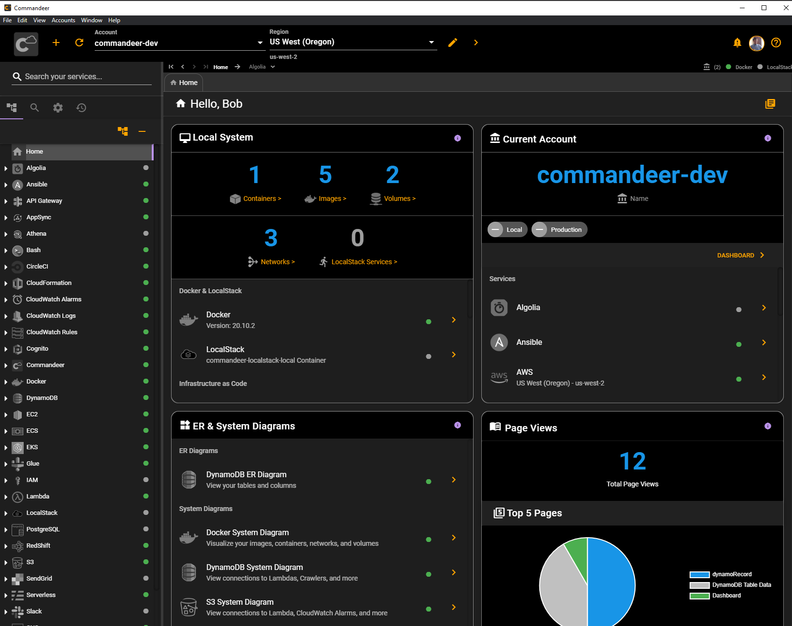Click the LocalStack cloud icon in card

188,355
